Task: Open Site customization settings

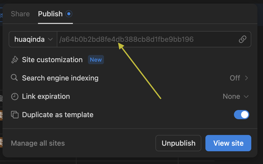Action: [52, 60]
